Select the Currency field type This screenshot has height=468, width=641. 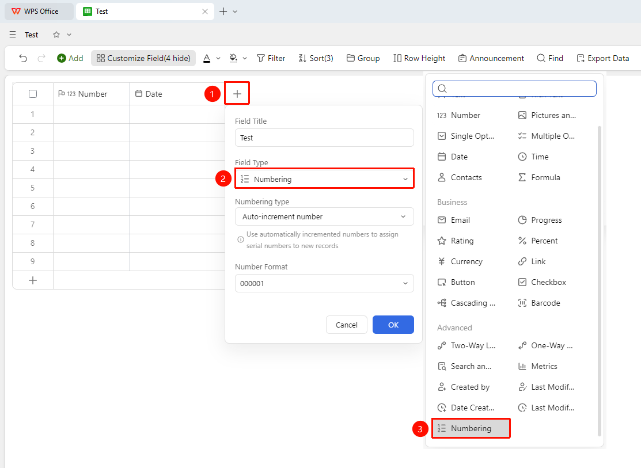460,261
